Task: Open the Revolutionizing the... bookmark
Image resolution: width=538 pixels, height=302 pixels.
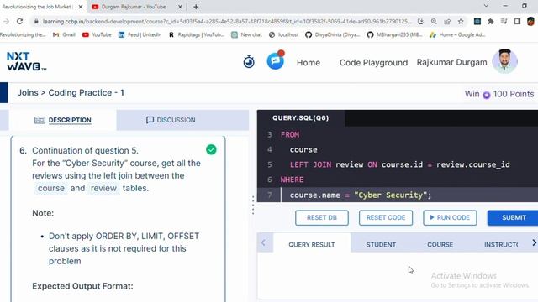Action: pos(23,34)
